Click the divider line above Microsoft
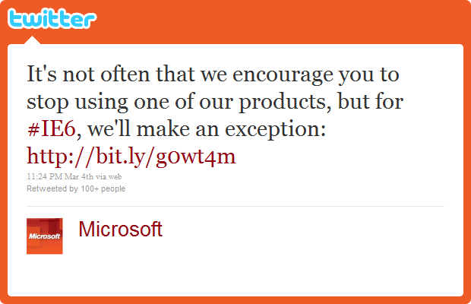Image resolution: width=471 pixels, height=304 pixels. coord(235,206)
